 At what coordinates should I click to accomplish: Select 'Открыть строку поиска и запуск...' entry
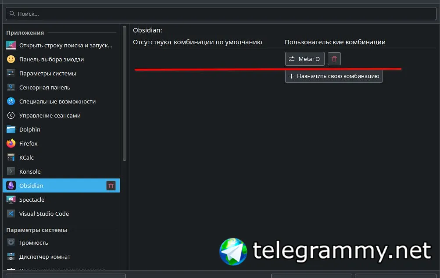pyautogui.click(x=61, y=45)
